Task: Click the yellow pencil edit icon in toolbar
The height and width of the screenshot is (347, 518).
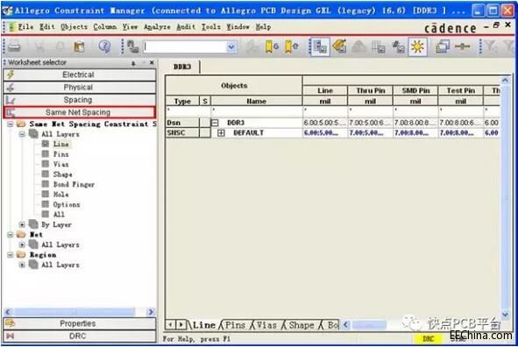Action: point(339,46)
